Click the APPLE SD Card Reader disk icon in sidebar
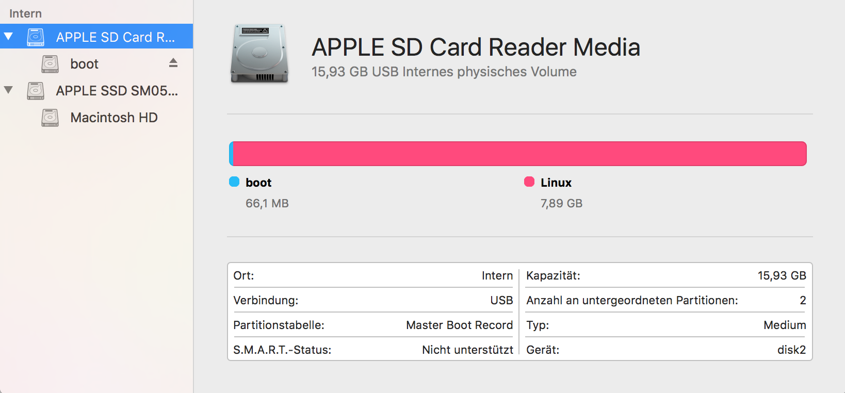 click(x=36, y=37)
